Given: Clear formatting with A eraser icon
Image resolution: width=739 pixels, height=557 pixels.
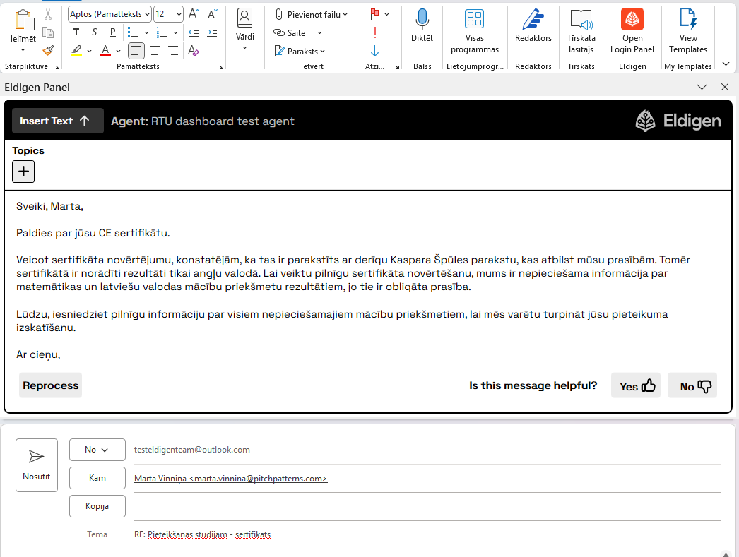Looking at the screenshot, I should [x=194, y=50].
